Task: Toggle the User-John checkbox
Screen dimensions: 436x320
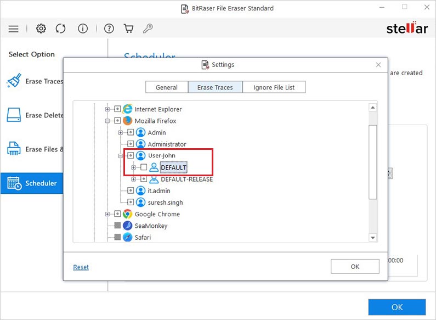Action: (x=131, y=155)
